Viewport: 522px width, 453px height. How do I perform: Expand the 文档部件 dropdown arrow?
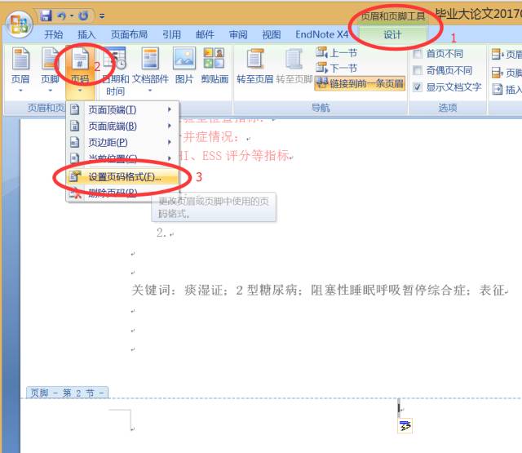coord(150,91)
